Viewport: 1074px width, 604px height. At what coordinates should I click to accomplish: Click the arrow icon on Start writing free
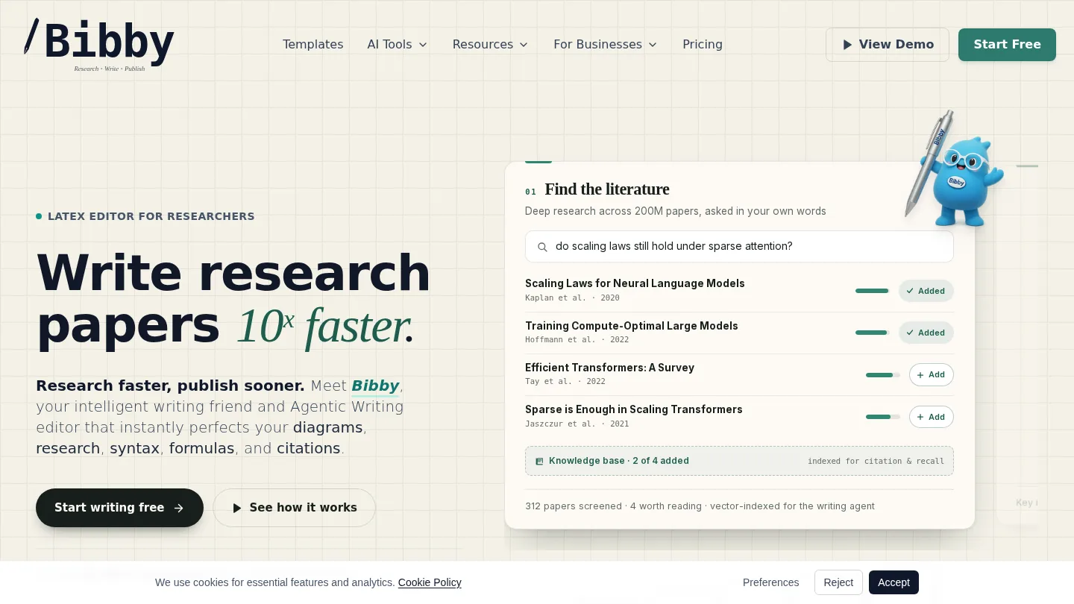[179, 508]
